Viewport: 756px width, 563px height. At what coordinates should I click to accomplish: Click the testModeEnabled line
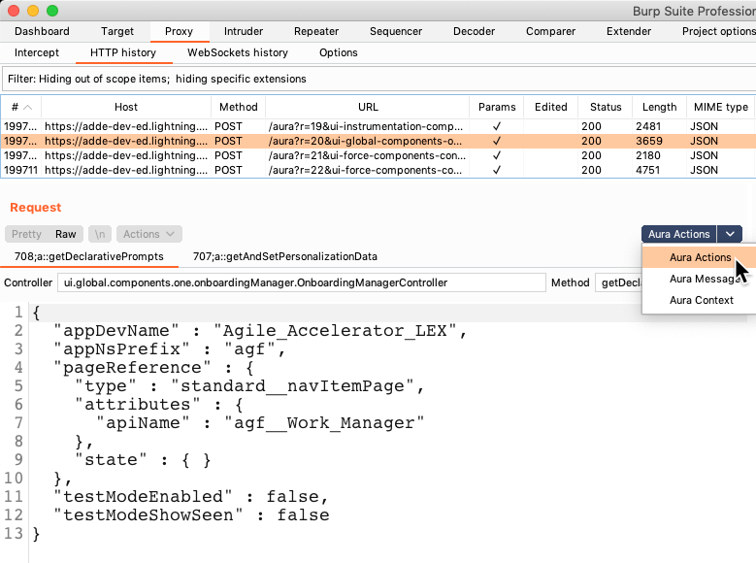pyautogui.click(x=191, y=497)
